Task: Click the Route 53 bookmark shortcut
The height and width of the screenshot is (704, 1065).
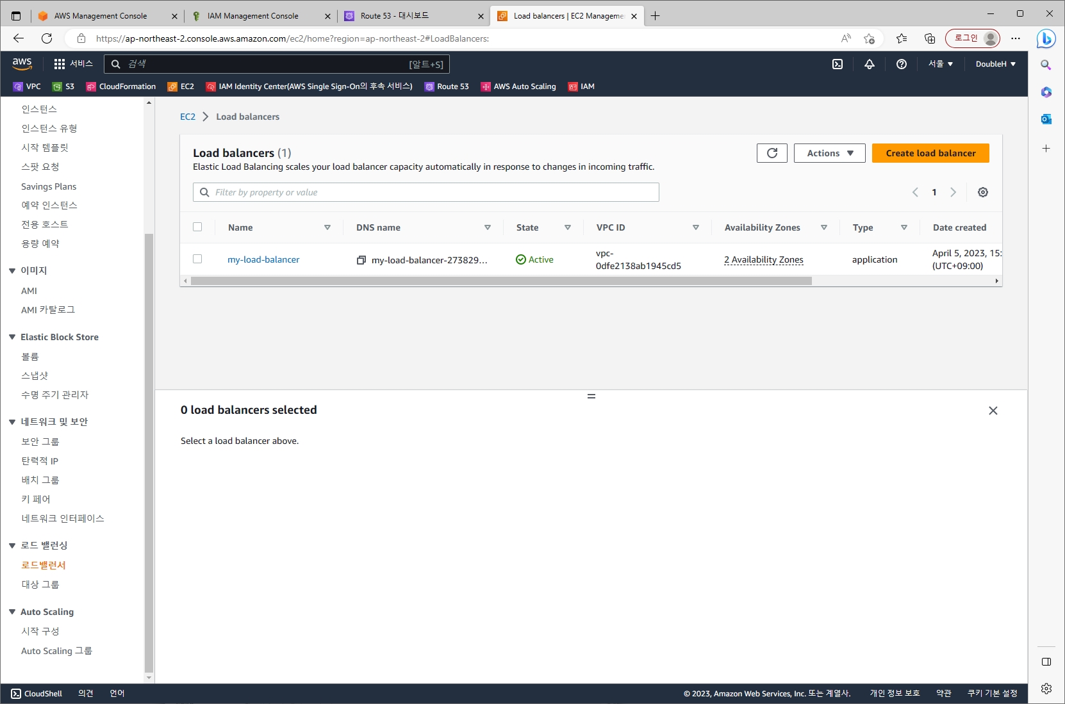Action: tap(447, 86)
